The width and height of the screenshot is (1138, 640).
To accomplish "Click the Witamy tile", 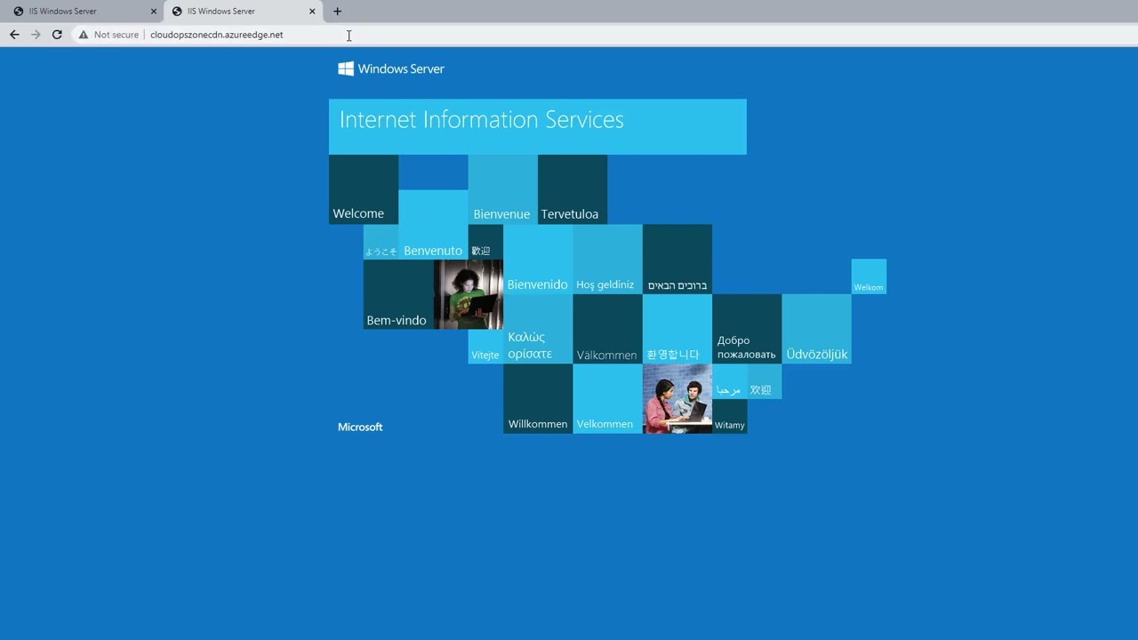I will [730, 416].
